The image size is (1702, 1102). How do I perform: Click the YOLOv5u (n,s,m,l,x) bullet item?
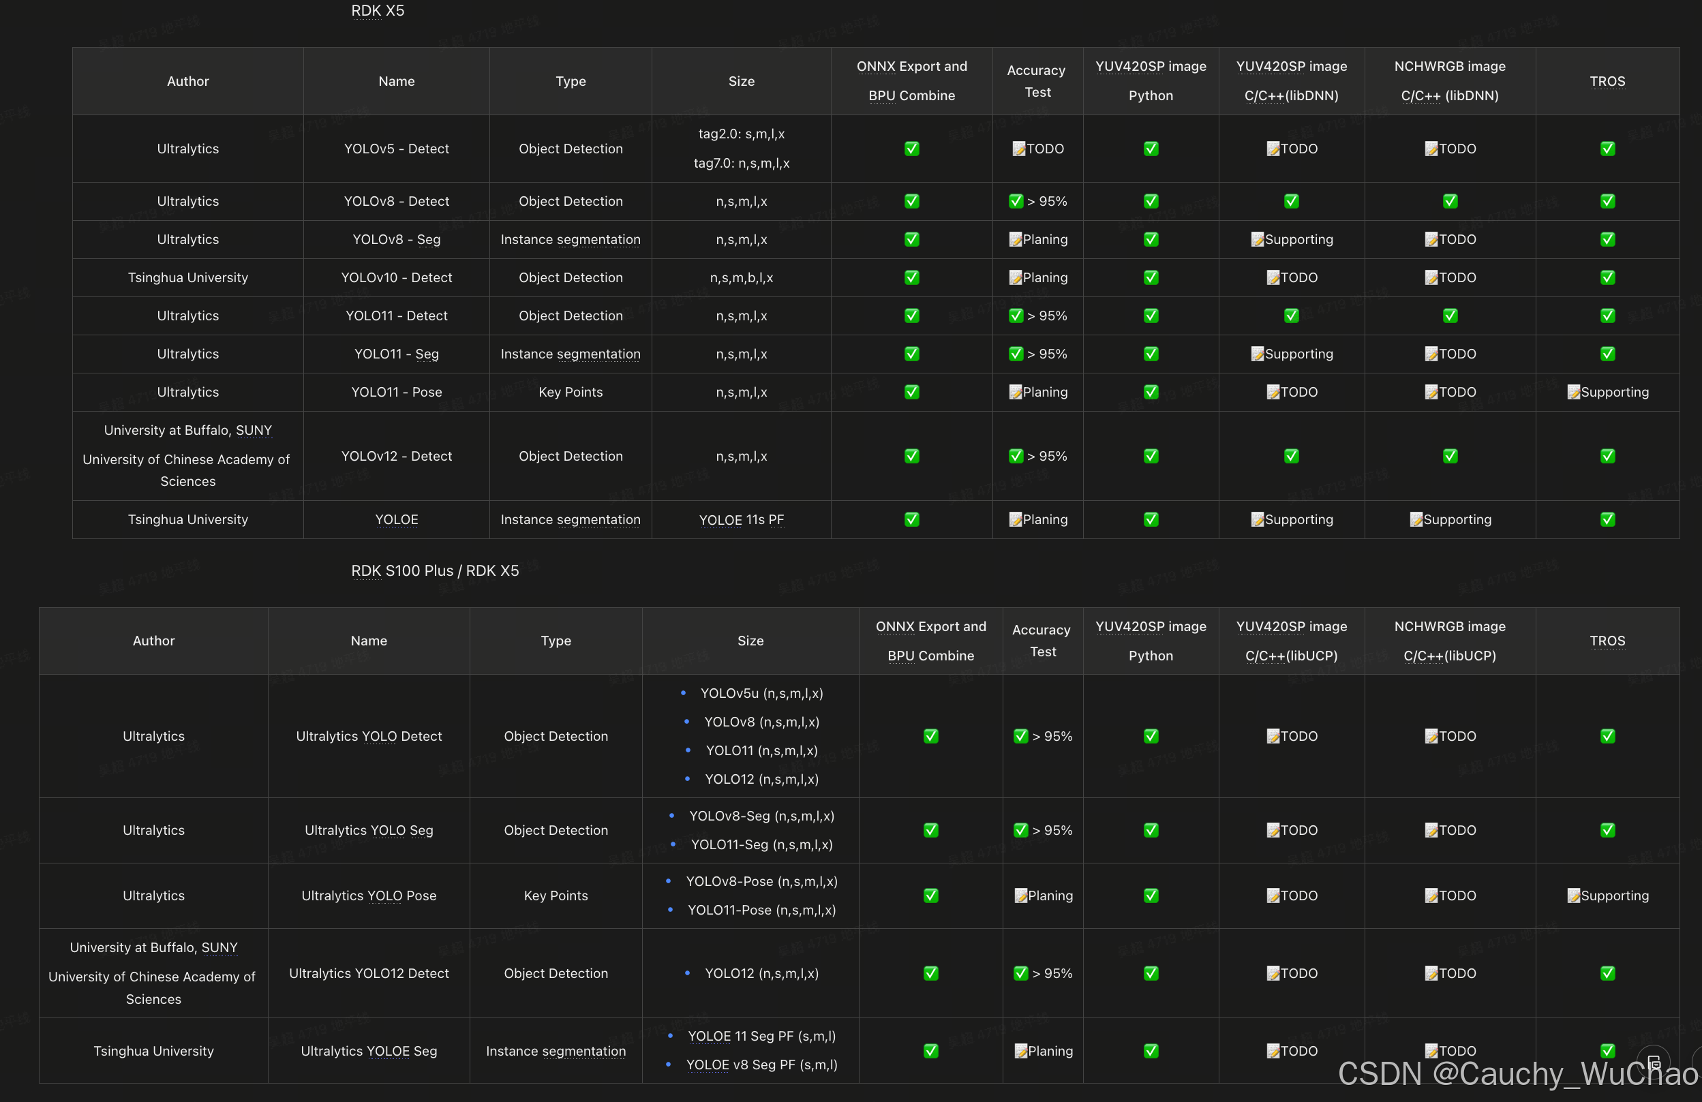pyautogui.click(x=761, y=693)
